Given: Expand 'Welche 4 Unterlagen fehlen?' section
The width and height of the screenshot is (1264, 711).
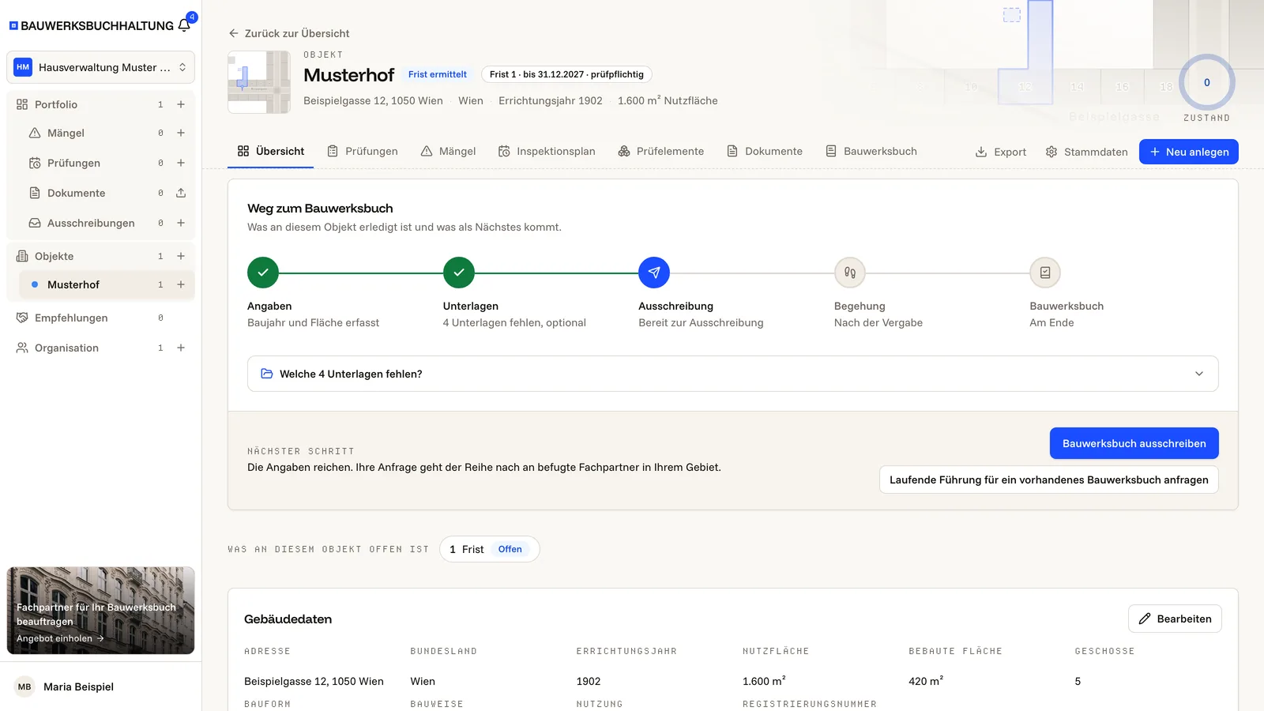Looking at the screenshot, I should [x=733, y=374].
